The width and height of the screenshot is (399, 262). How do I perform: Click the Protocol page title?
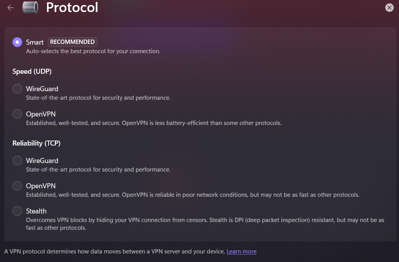pos(72,7)
